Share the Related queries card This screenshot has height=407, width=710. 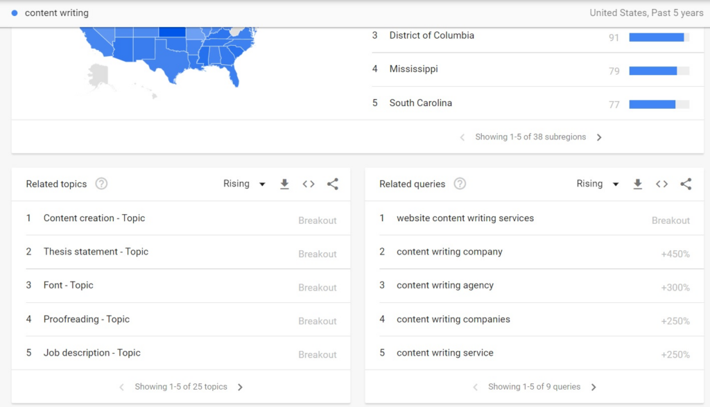(686, 184)
